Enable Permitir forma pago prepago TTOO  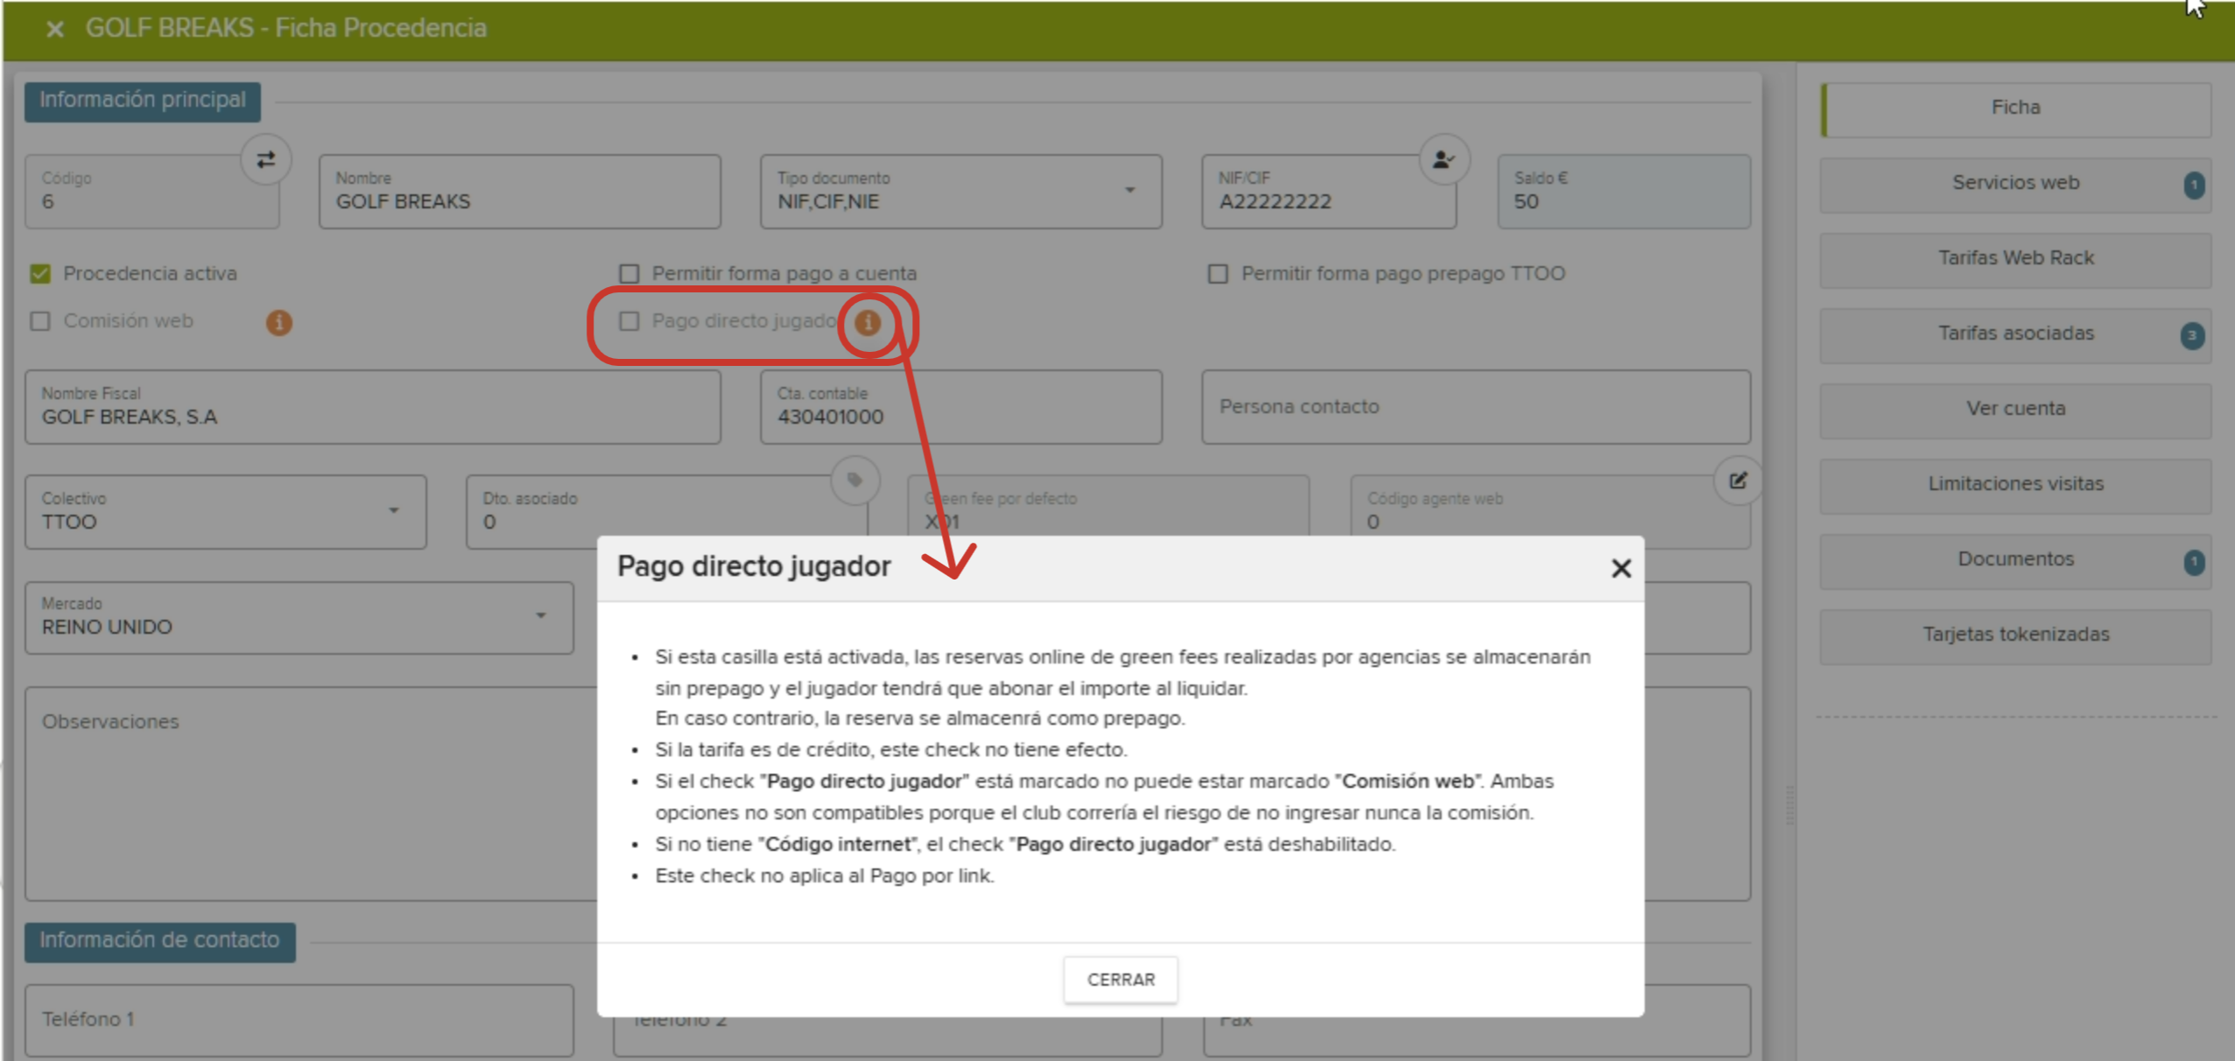click(1218, 274)
